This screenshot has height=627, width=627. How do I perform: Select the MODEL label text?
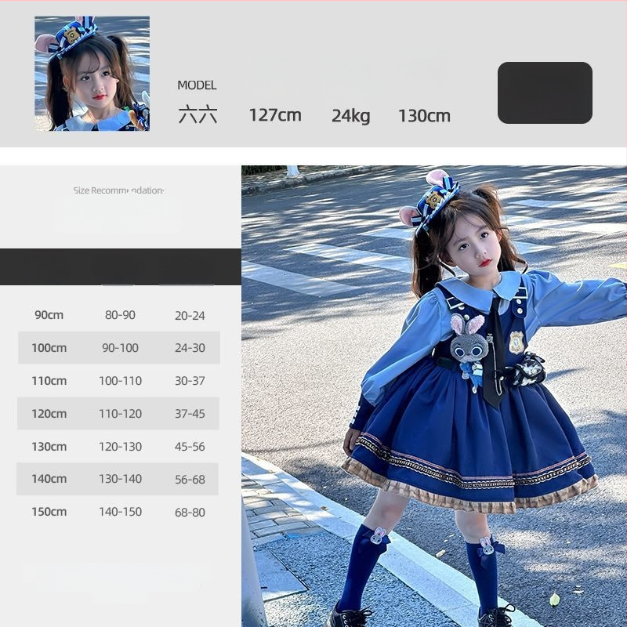197,85
